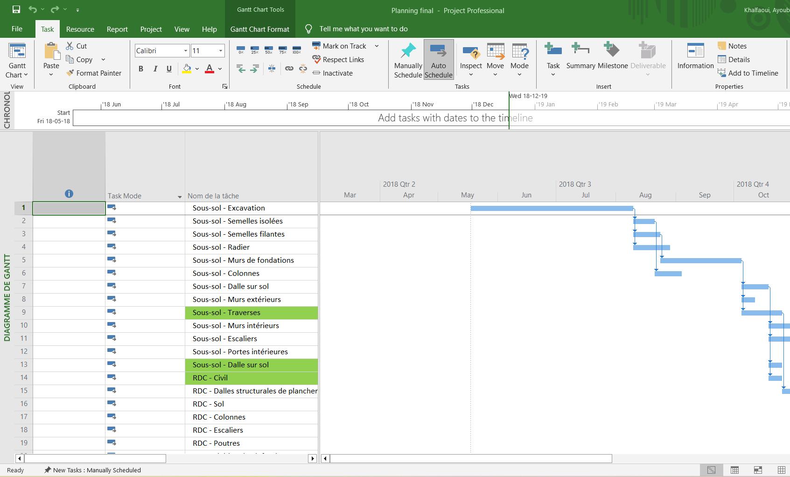This screenshot has width=790, height=477.
Task: Open the Mode dropdown
Action: click(519, 61)
